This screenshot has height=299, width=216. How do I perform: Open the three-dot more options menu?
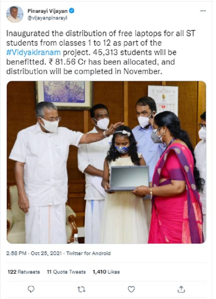[x=203, y=11]
